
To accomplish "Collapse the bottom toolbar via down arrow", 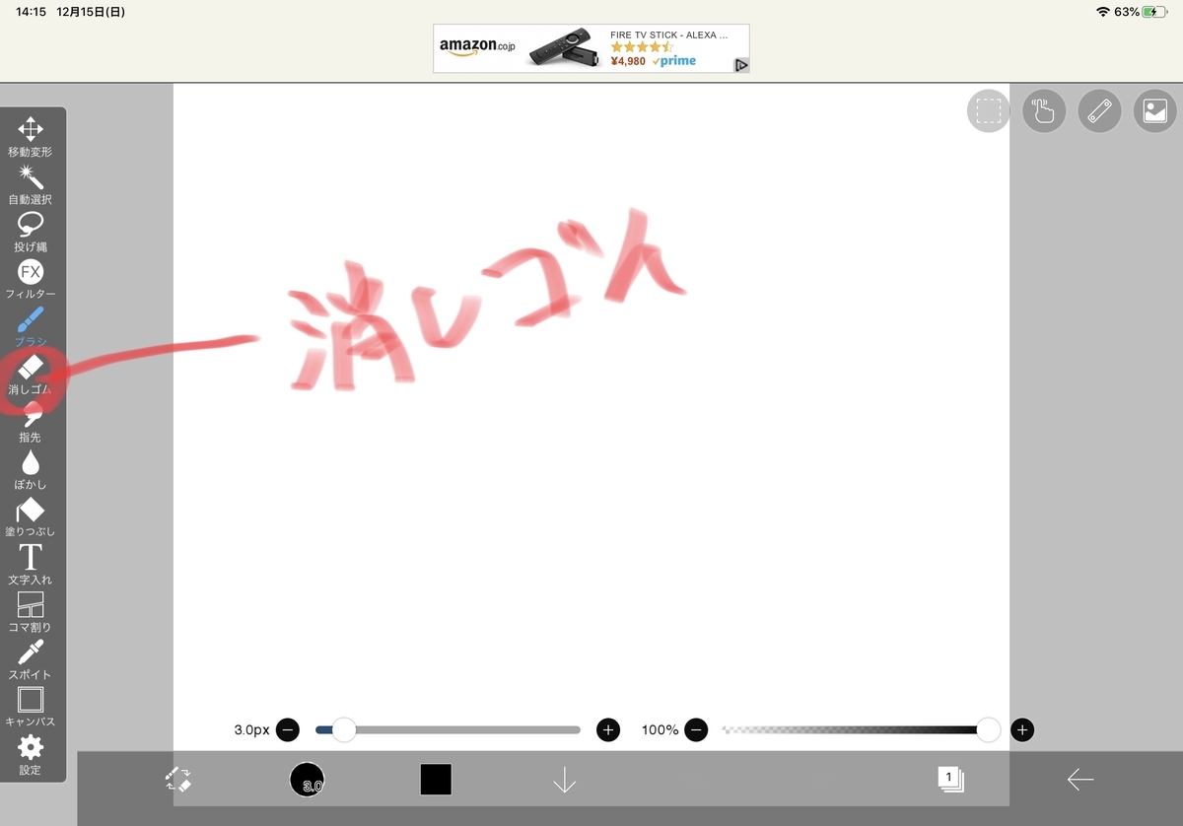I will click(x=564, y=779).
